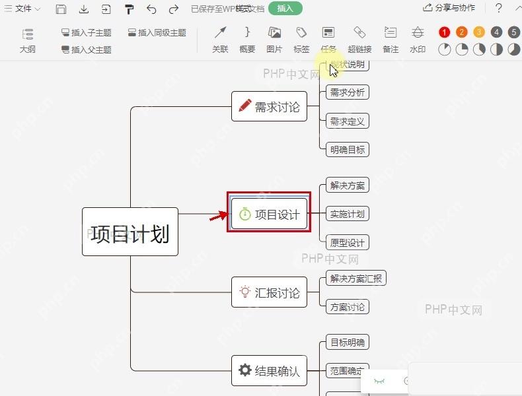Add a 水印 watermark
Image resolution: width=522 pixels, height=396 pixels.
[418, 40]
